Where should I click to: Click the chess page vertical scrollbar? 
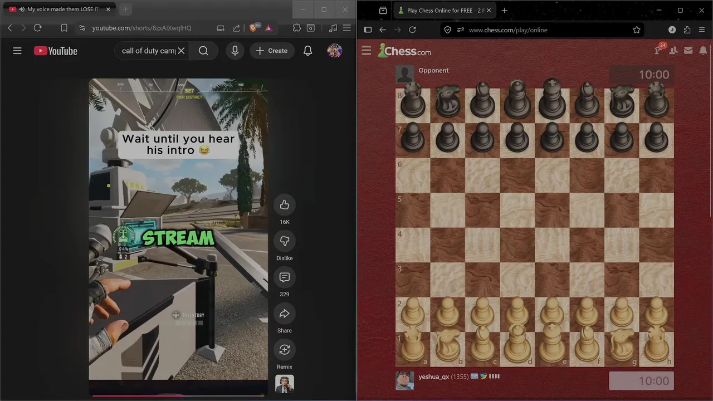pos(710,131)
